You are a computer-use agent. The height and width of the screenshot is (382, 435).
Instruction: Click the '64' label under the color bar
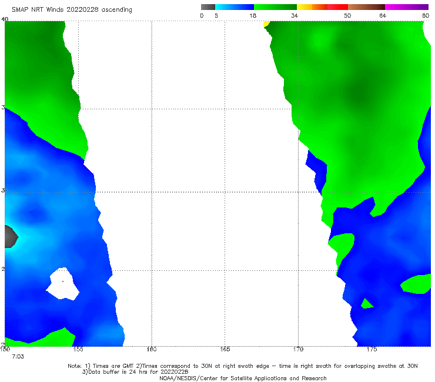click(383, 16)
